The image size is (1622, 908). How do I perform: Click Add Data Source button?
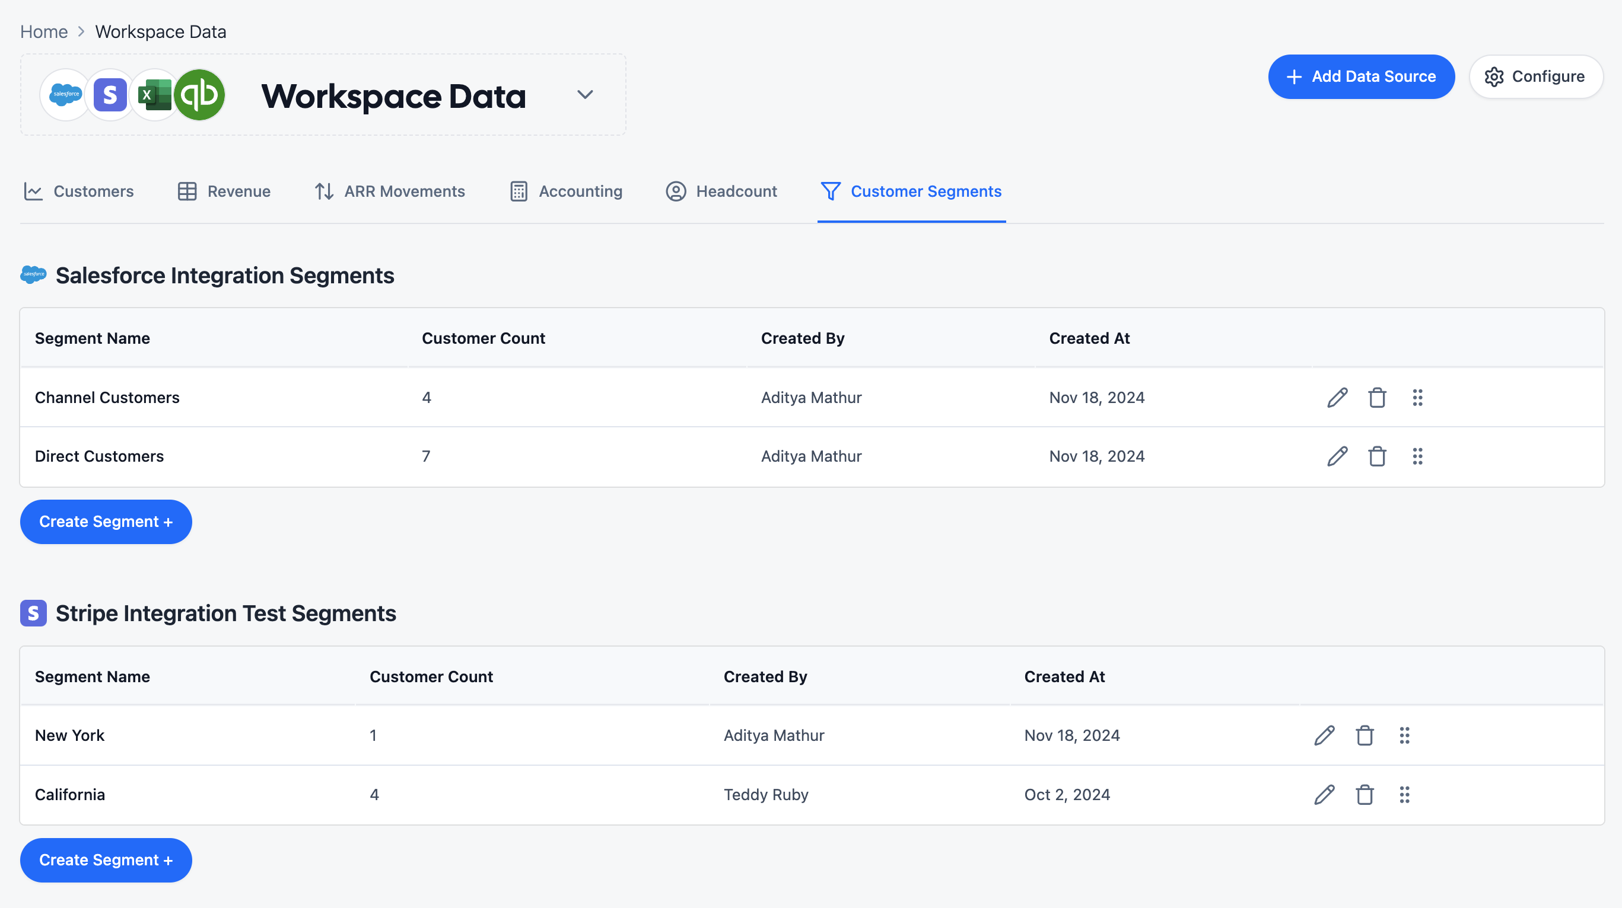point(1362,77)
